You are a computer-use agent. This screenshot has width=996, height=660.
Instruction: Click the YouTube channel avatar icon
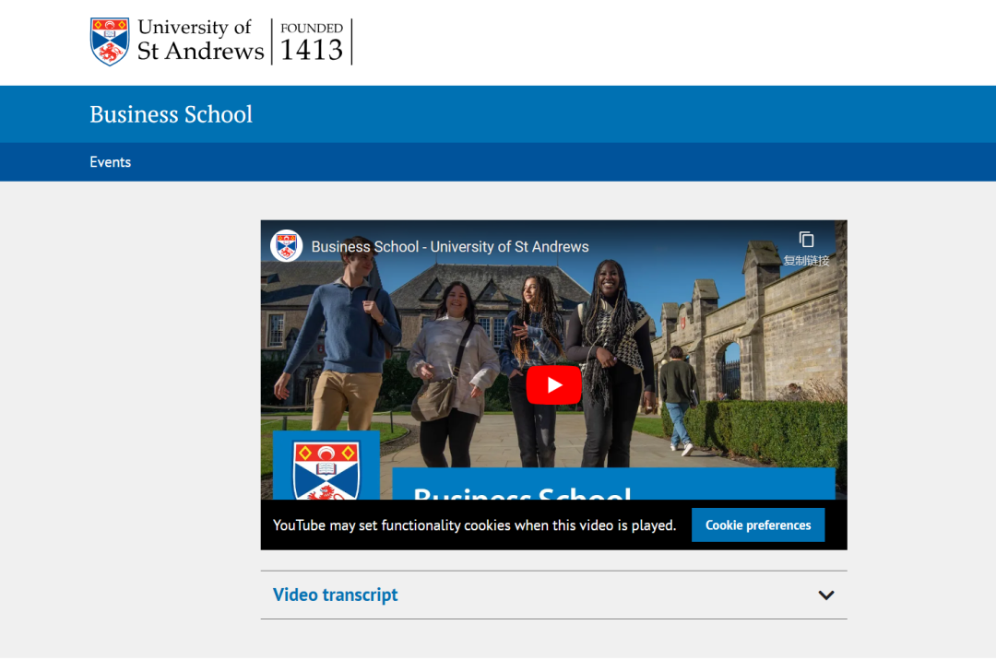(x=287, y=246)
